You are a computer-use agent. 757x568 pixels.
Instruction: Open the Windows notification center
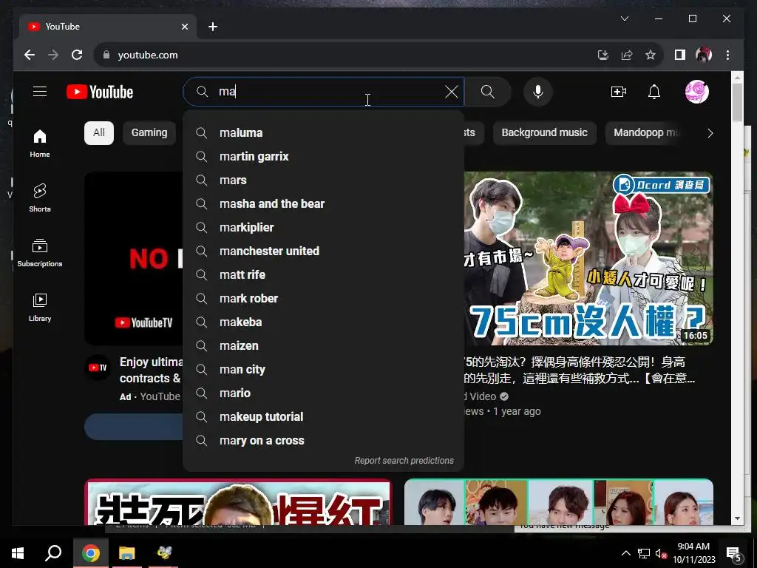point(733,553)
